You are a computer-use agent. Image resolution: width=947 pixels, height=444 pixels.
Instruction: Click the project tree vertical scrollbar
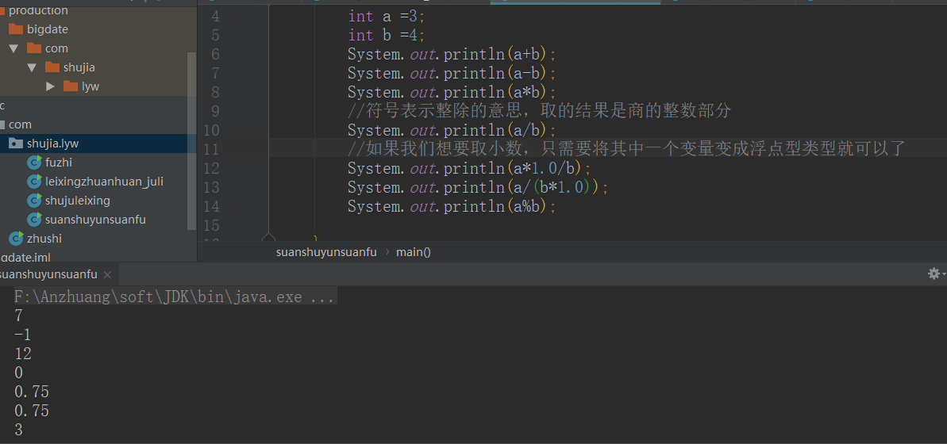point(192,140)
